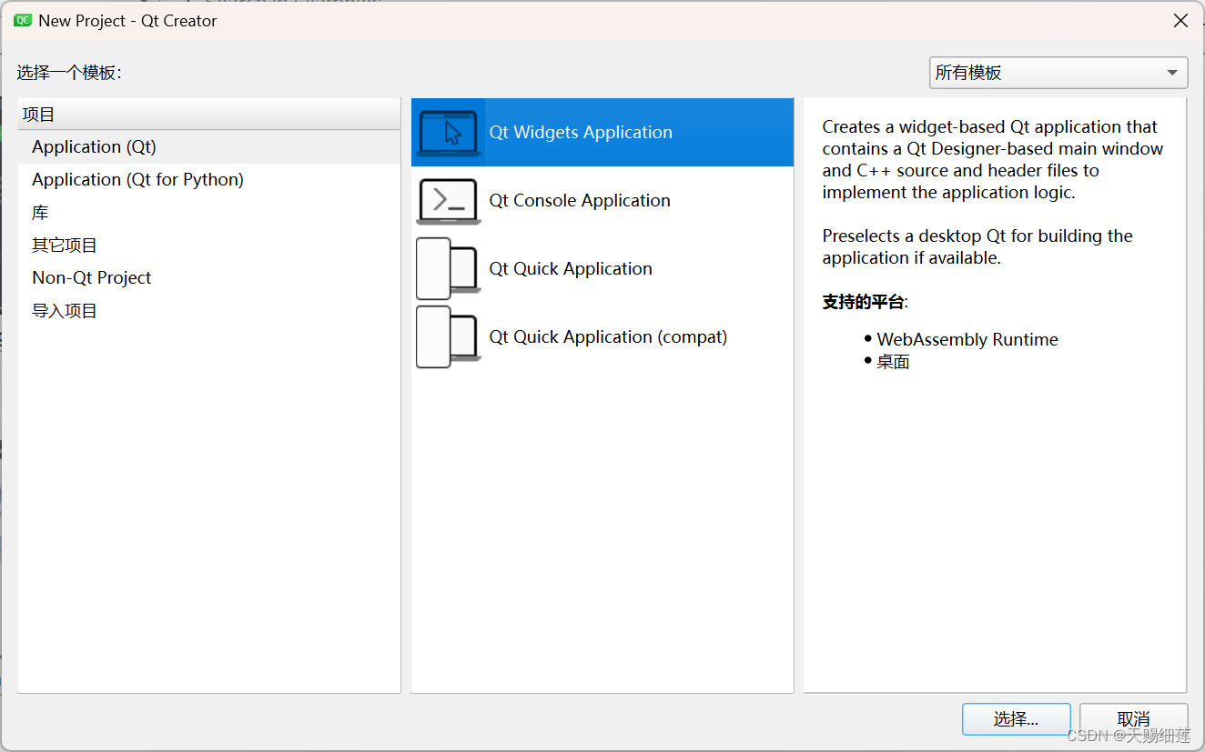Click the Qt Quick Application (compat) label

click(608, 337)
